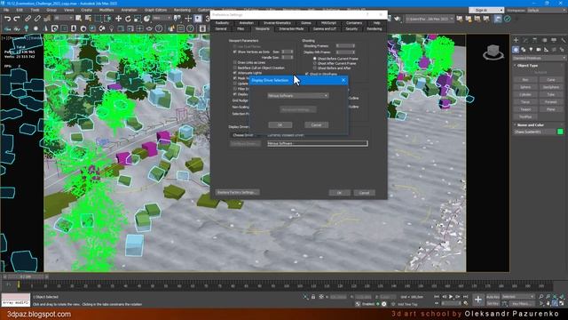568x320 pixels.
Task: Click OK in Display Driver Selection dialog
Action: point(280,124)
